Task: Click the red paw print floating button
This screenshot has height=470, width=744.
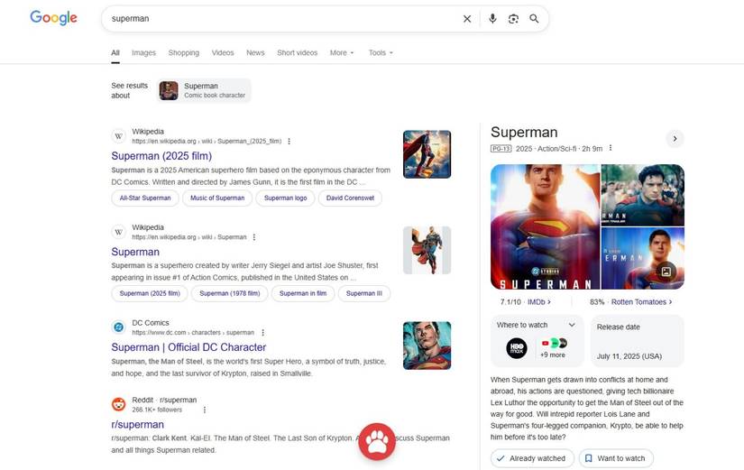Action: coord(377,441)
